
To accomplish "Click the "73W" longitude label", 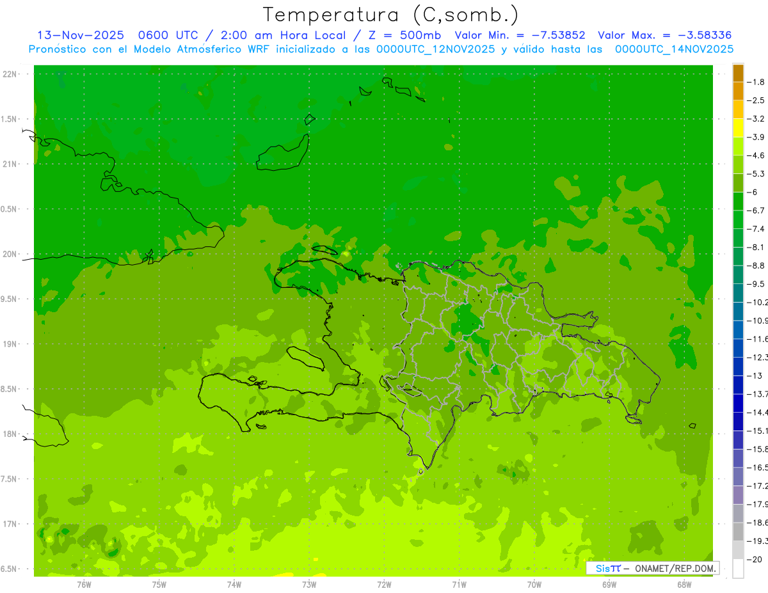I will click(309, 584).
